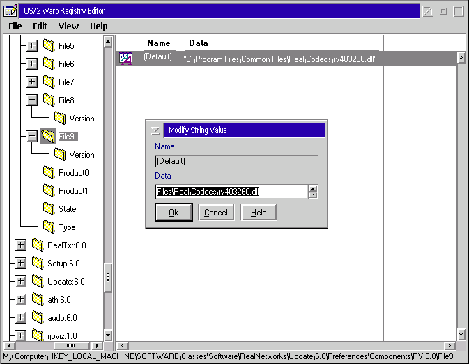
Task: Click the value list scroll-left arrow
Action: coord(123,346)
